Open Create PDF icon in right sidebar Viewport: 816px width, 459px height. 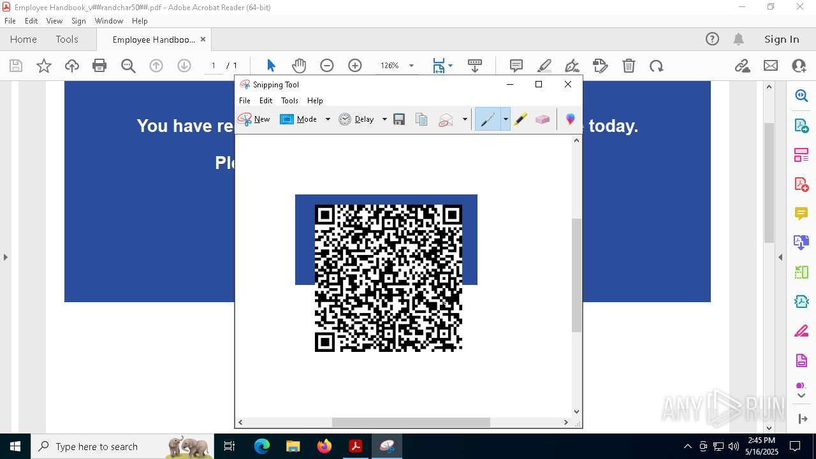pyautogui.click(x=801, y=184)
